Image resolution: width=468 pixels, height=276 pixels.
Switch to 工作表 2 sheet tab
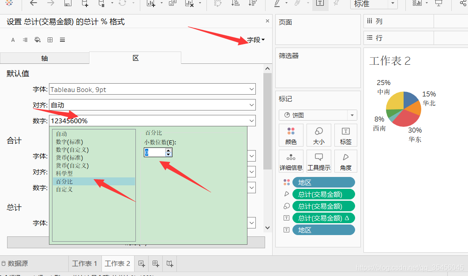tap(118, 264)
